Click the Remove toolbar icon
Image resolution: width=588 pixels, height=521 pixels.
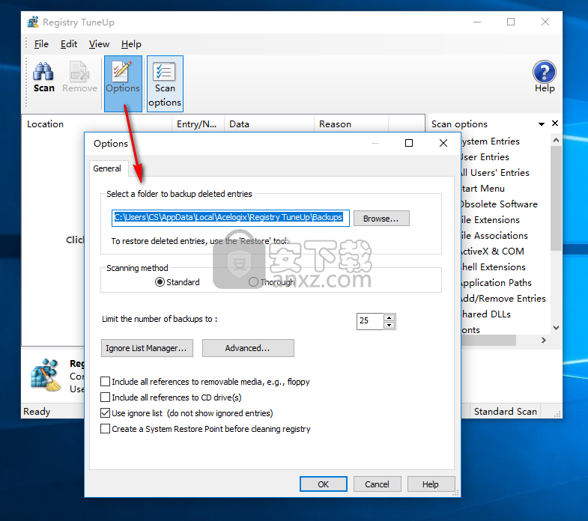coord(79,77)
